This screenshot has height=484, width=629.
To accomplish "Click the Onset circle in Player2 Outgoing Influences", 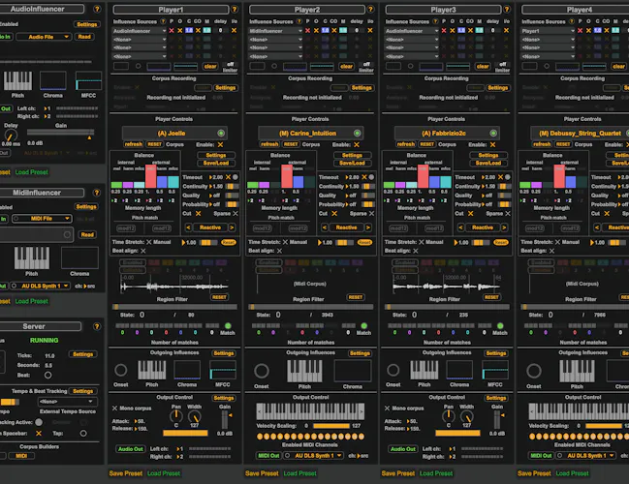I will pyautogui.click(x=261, y=371).
